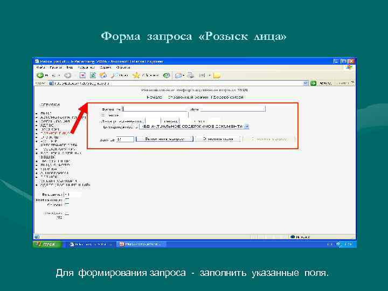This screenshot has height=291, width=388.
Task: Click the Forward arrow in browser toolbar
Action: click(67, 75)
